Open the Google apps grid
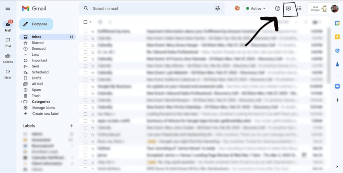 (x=299, y=8)
